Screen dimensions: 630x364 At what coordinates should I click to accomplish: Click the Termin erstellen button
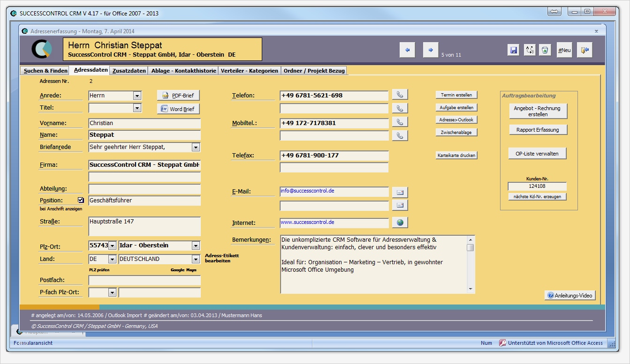coord(456,94)
